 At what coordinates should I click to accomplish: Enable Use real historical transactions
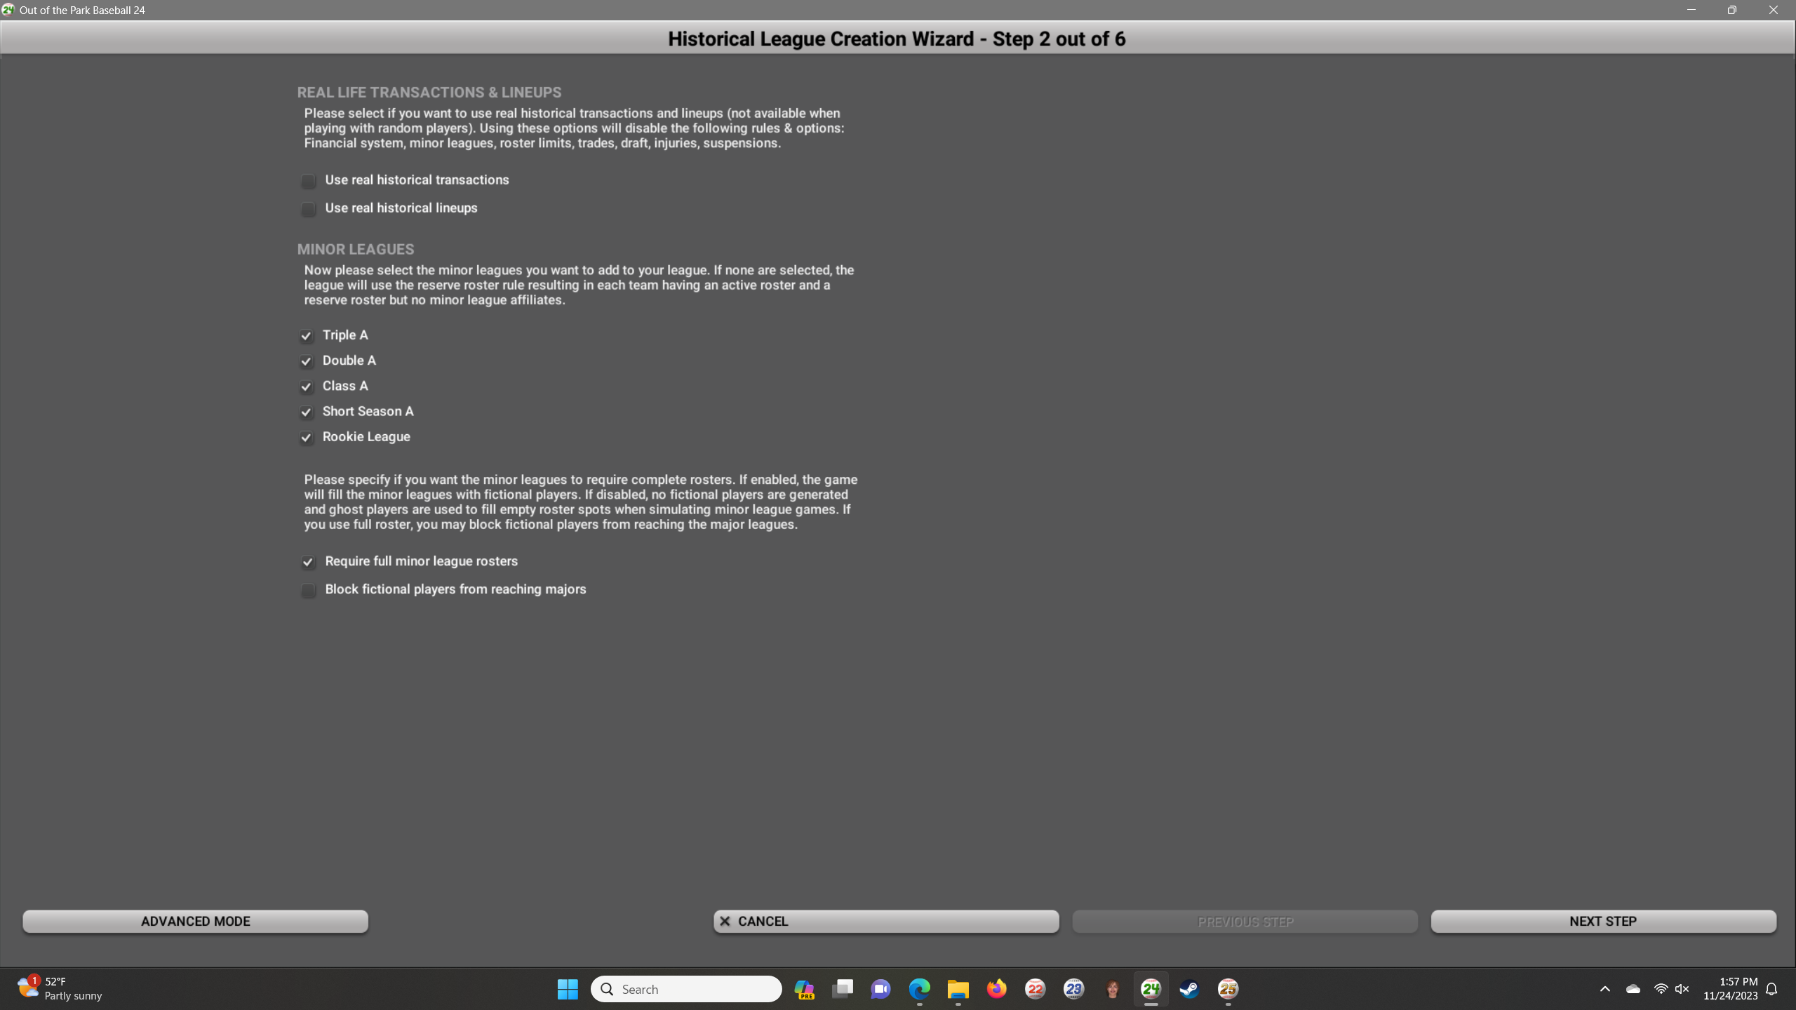pyautogui.click(x=308, y=181)
